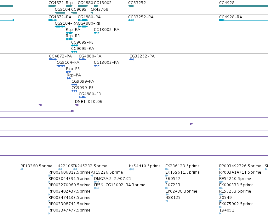268x215 pixels.
Task: Click the CG9099 gene label
Action: pyautogui.click(x=79, y=9)
